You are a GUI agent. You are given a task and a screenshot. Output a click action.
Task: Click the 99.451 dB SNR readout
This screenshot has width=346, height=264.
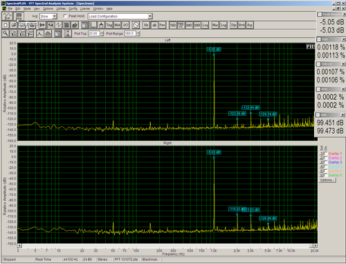(330, 123)
